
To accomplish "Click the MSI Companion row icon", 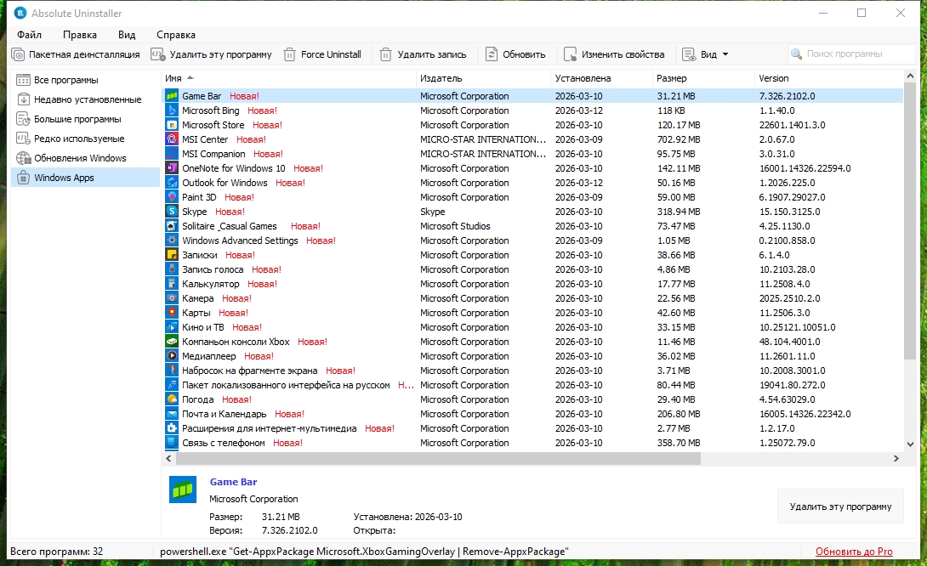I will (172, 154).
